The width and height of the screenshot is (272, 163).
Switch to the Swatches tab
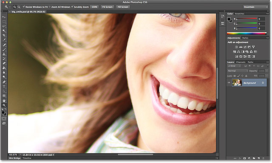pyautogui.click(x=239, y=14)
